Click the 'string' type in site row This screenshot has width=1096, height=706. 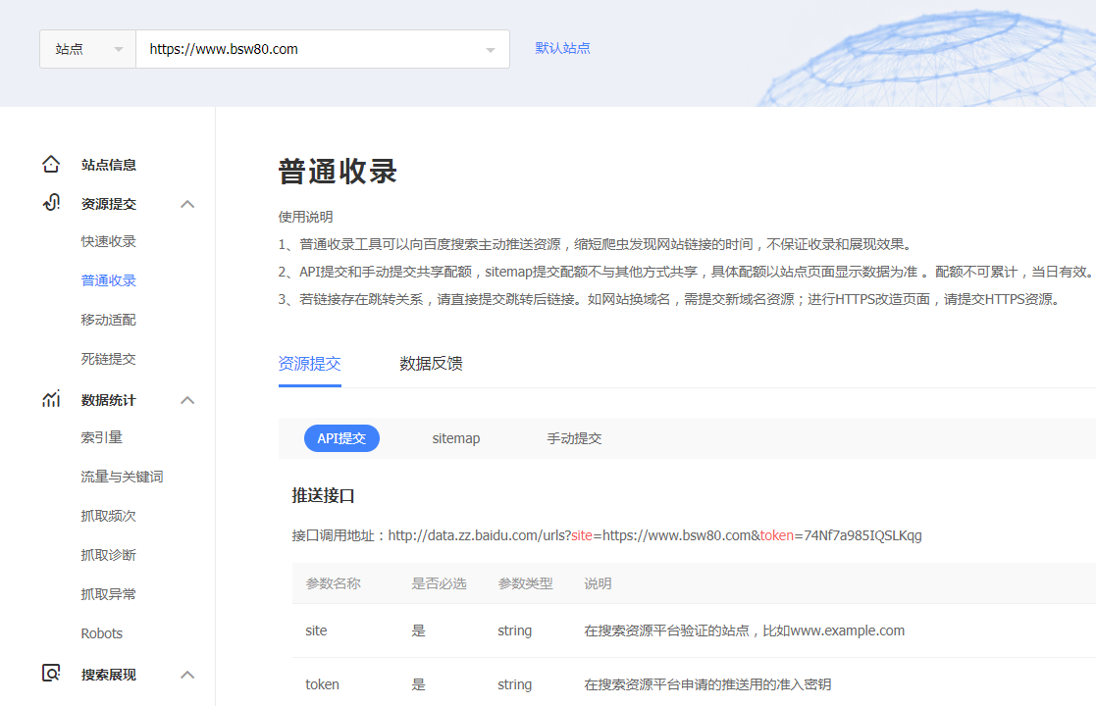point(514,630)
